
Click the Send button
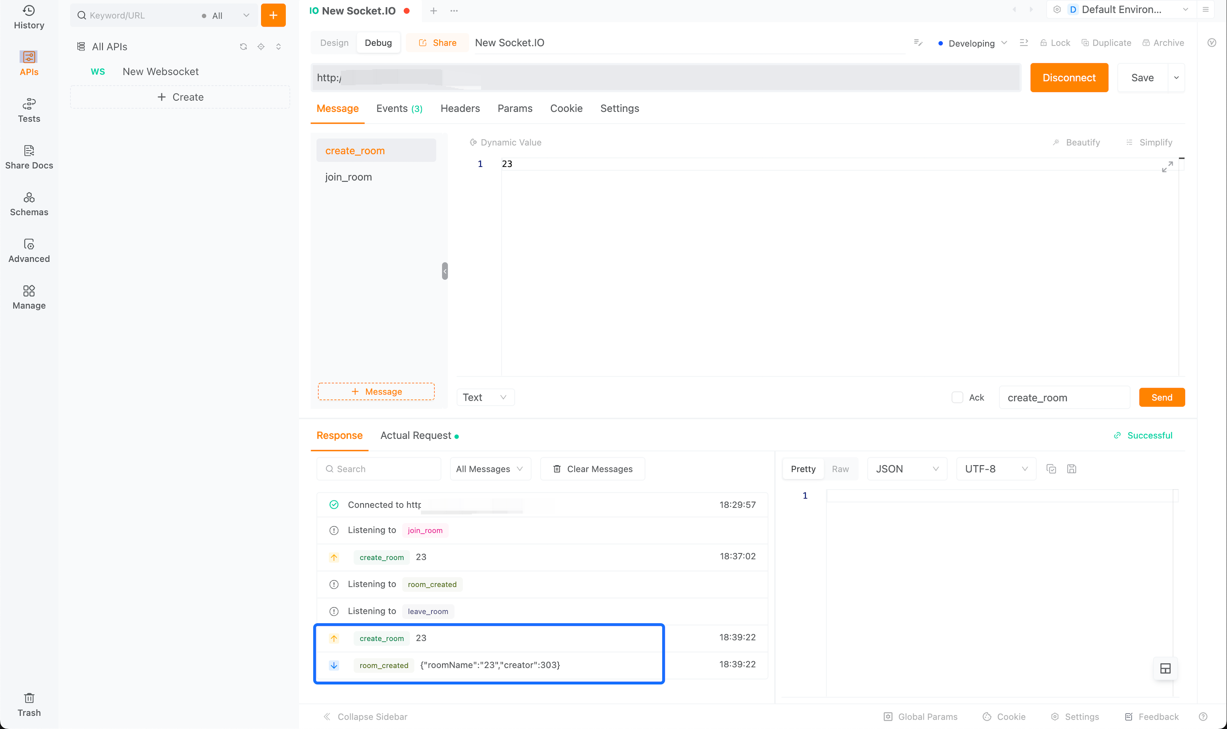click(x=1162, y=398)
